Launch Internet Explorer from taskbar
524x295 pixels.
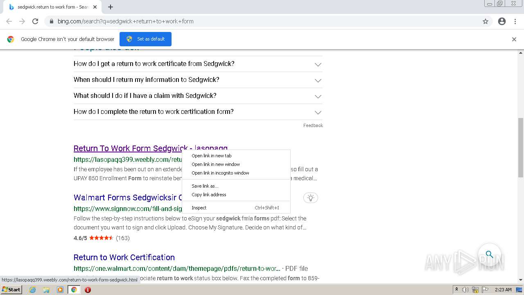point(32,290)
